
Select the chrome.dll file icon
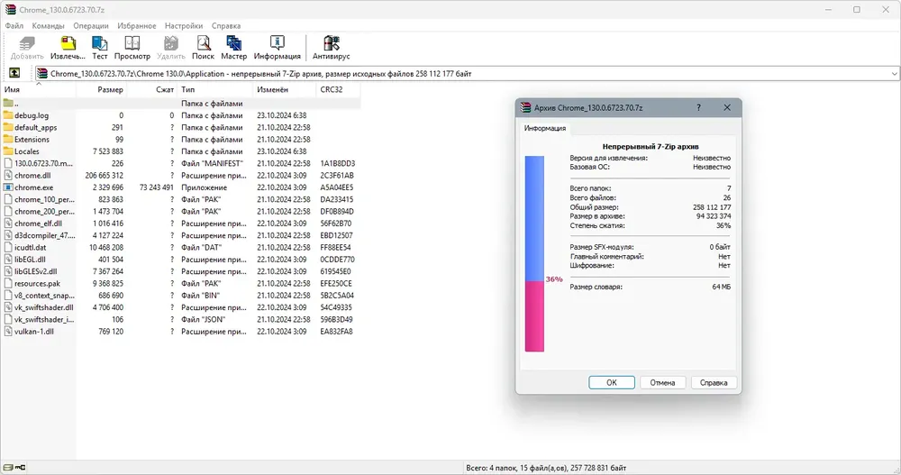[x=8, y=176]
